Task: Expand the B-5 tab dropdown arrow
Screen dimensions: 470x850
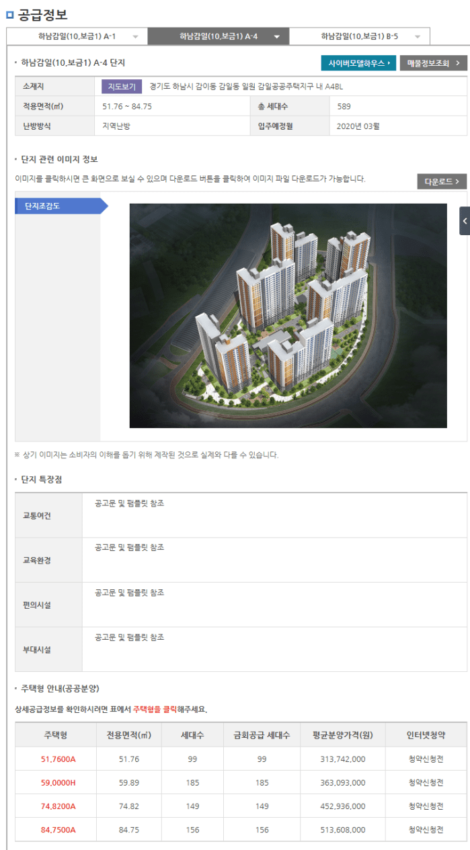Action: coord(418,37)
